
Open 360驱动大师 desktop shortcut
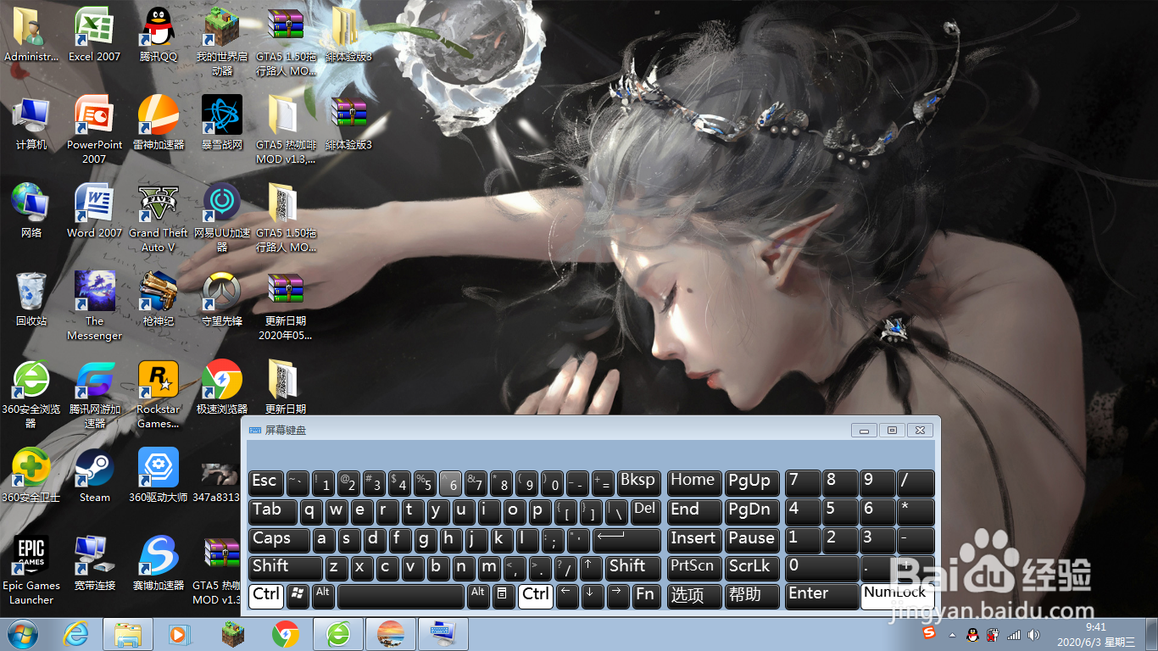159,475
